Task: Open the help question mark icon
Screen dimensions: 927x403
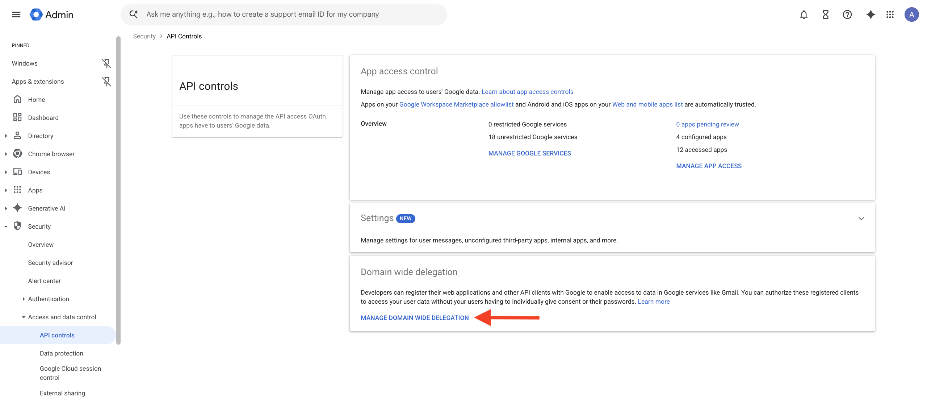Action: coord(847,14)
